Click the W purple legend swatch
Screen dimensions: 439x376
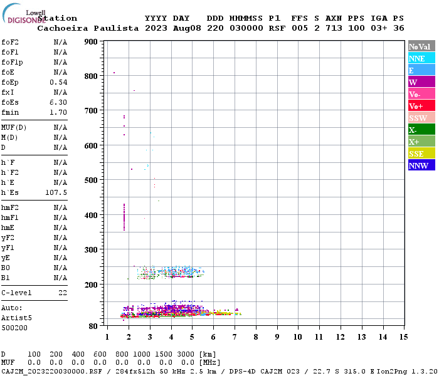pyautogui.click(x=421, y=82)
